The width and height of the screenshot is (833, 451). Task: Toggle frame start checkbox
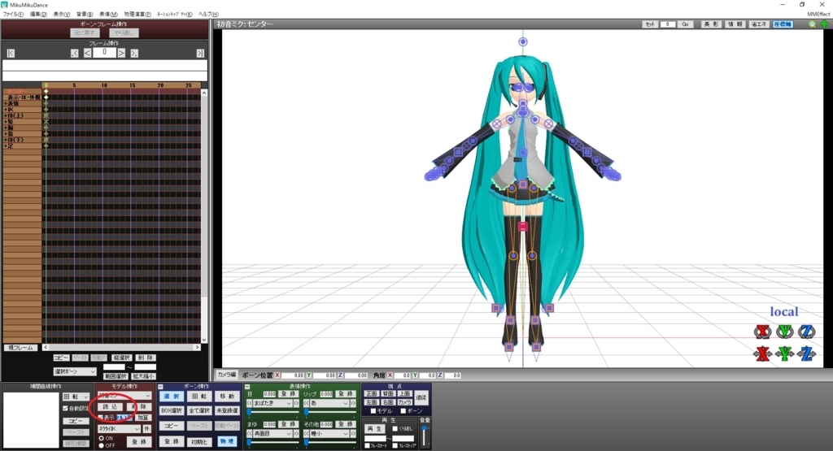(367, 445)
